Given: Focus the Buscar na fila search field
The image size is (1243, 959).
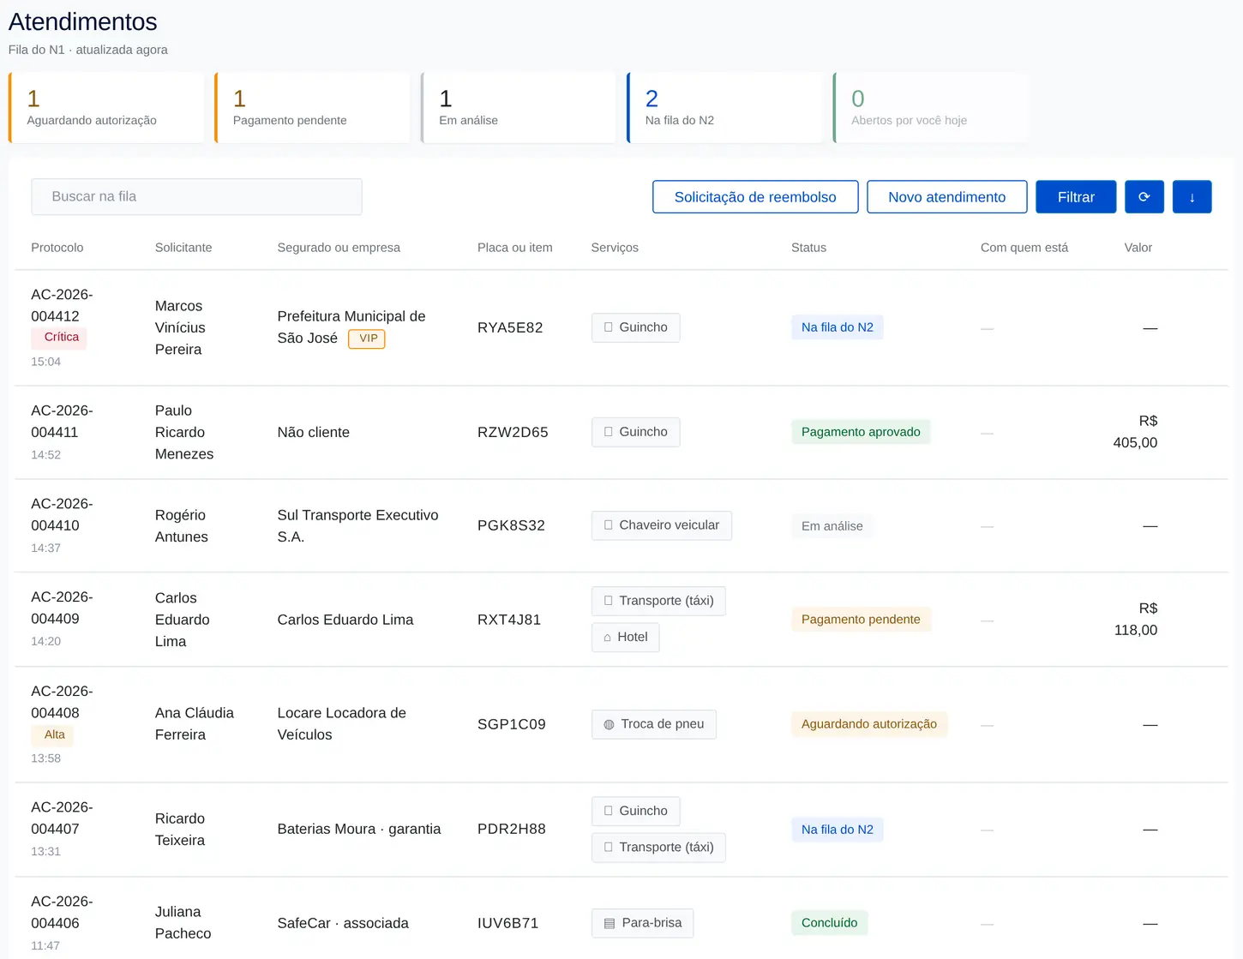Looking at the screenshot, I should (196, 197).
